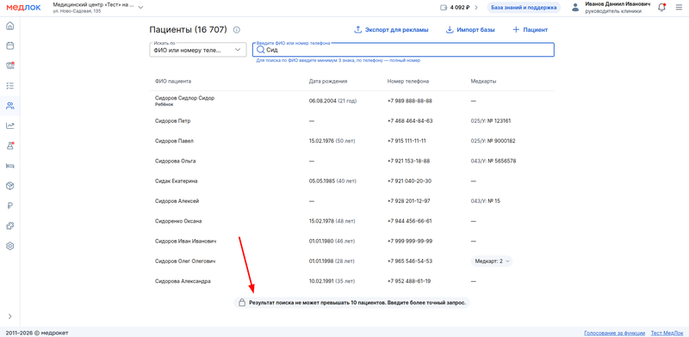Image resolution: width=689 pixels, height=337 pixels.
Task: Open the Голосование за функции link
Action: 615,333
